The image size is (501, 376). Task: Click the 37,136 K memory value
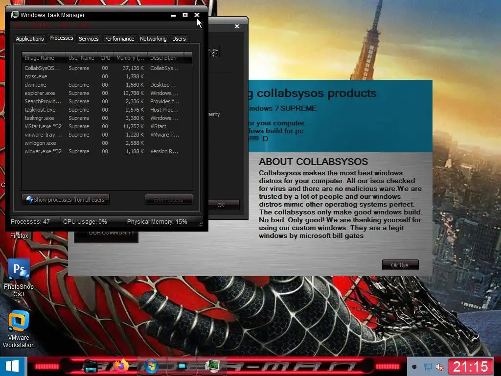[x=133, y=68]
